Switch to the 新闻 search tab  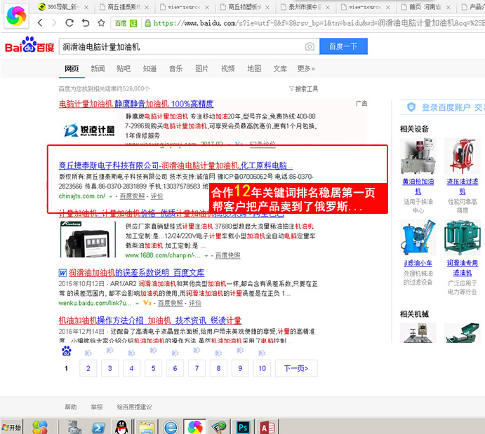pyautogui.click(x=98, y=69)
